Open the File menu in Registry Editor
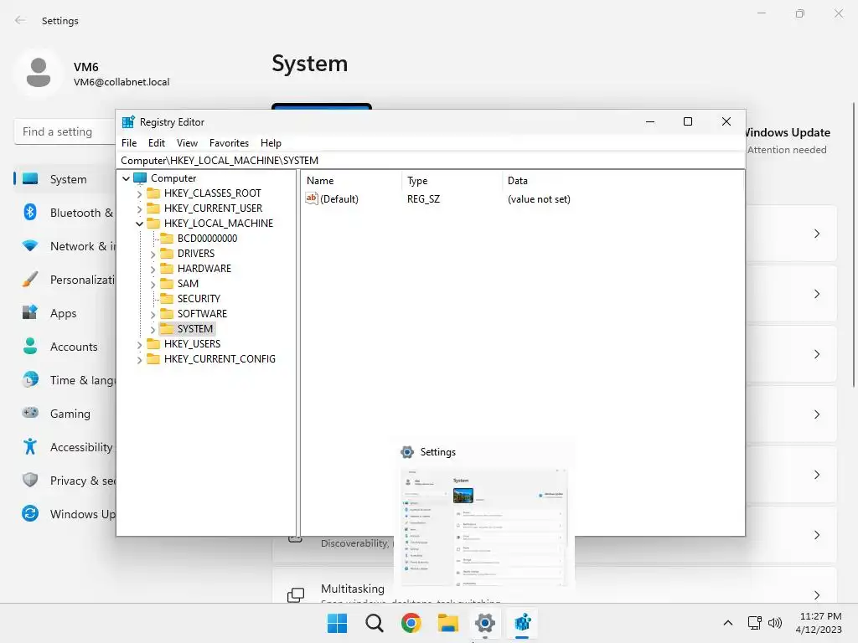The width and height of the screenshot is (858, 643). pos(129,143)
